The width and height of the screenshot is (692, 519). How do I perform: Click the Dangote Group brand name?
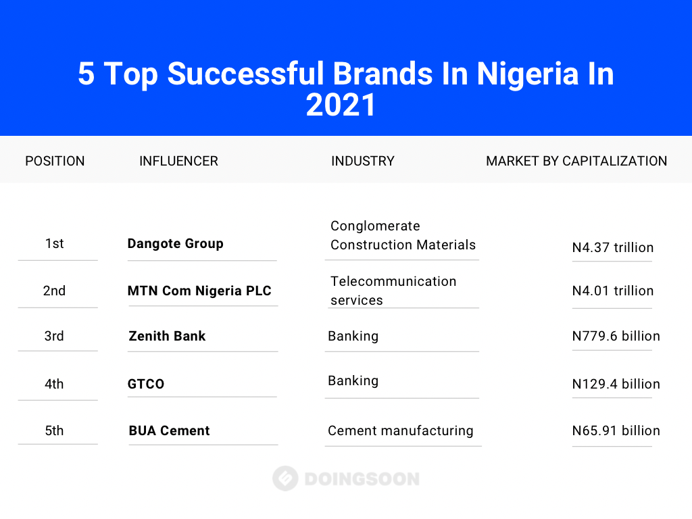(175, 243)
